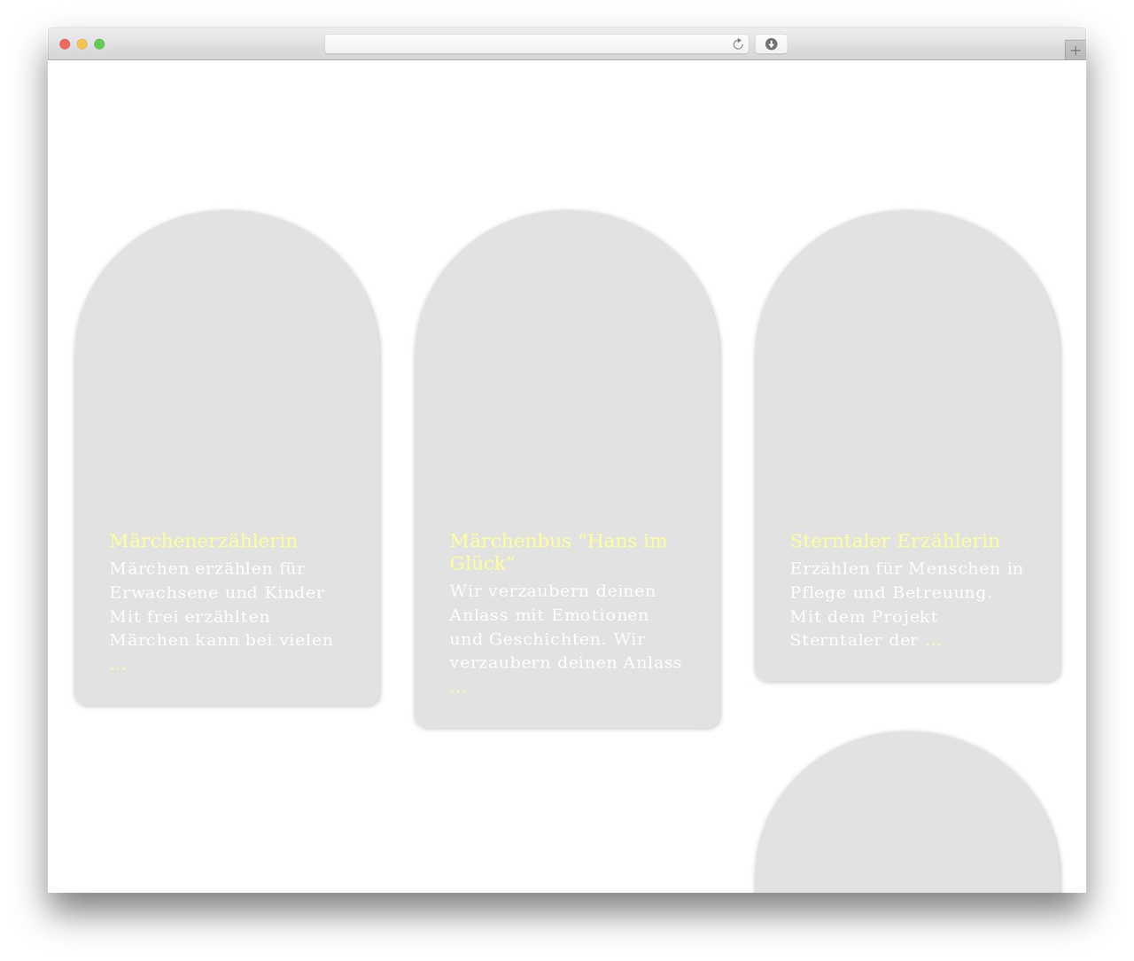Click text "Wir verzaubern deinen Anlass mit Emotionen"

click(x=553, y=603)
